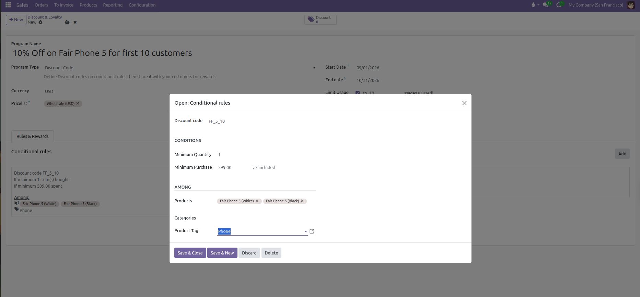Viewport: 640px width, 297px height.
Task: Open the apps grid menu icon
Action: [x=8, y=5]
